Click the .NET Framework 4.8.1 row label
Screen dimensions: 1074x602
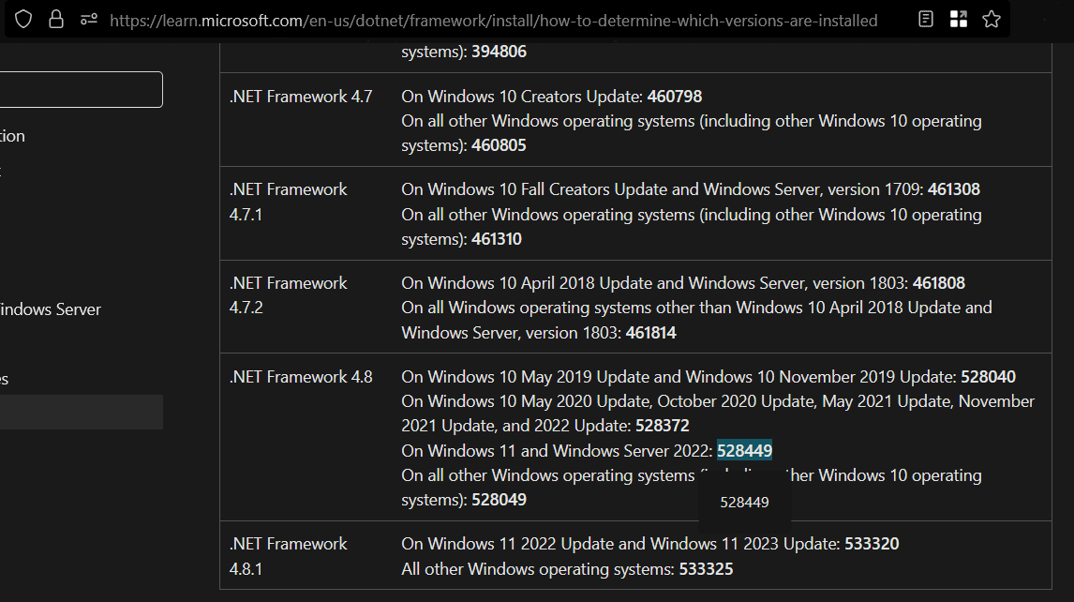[x=288, y=556]
